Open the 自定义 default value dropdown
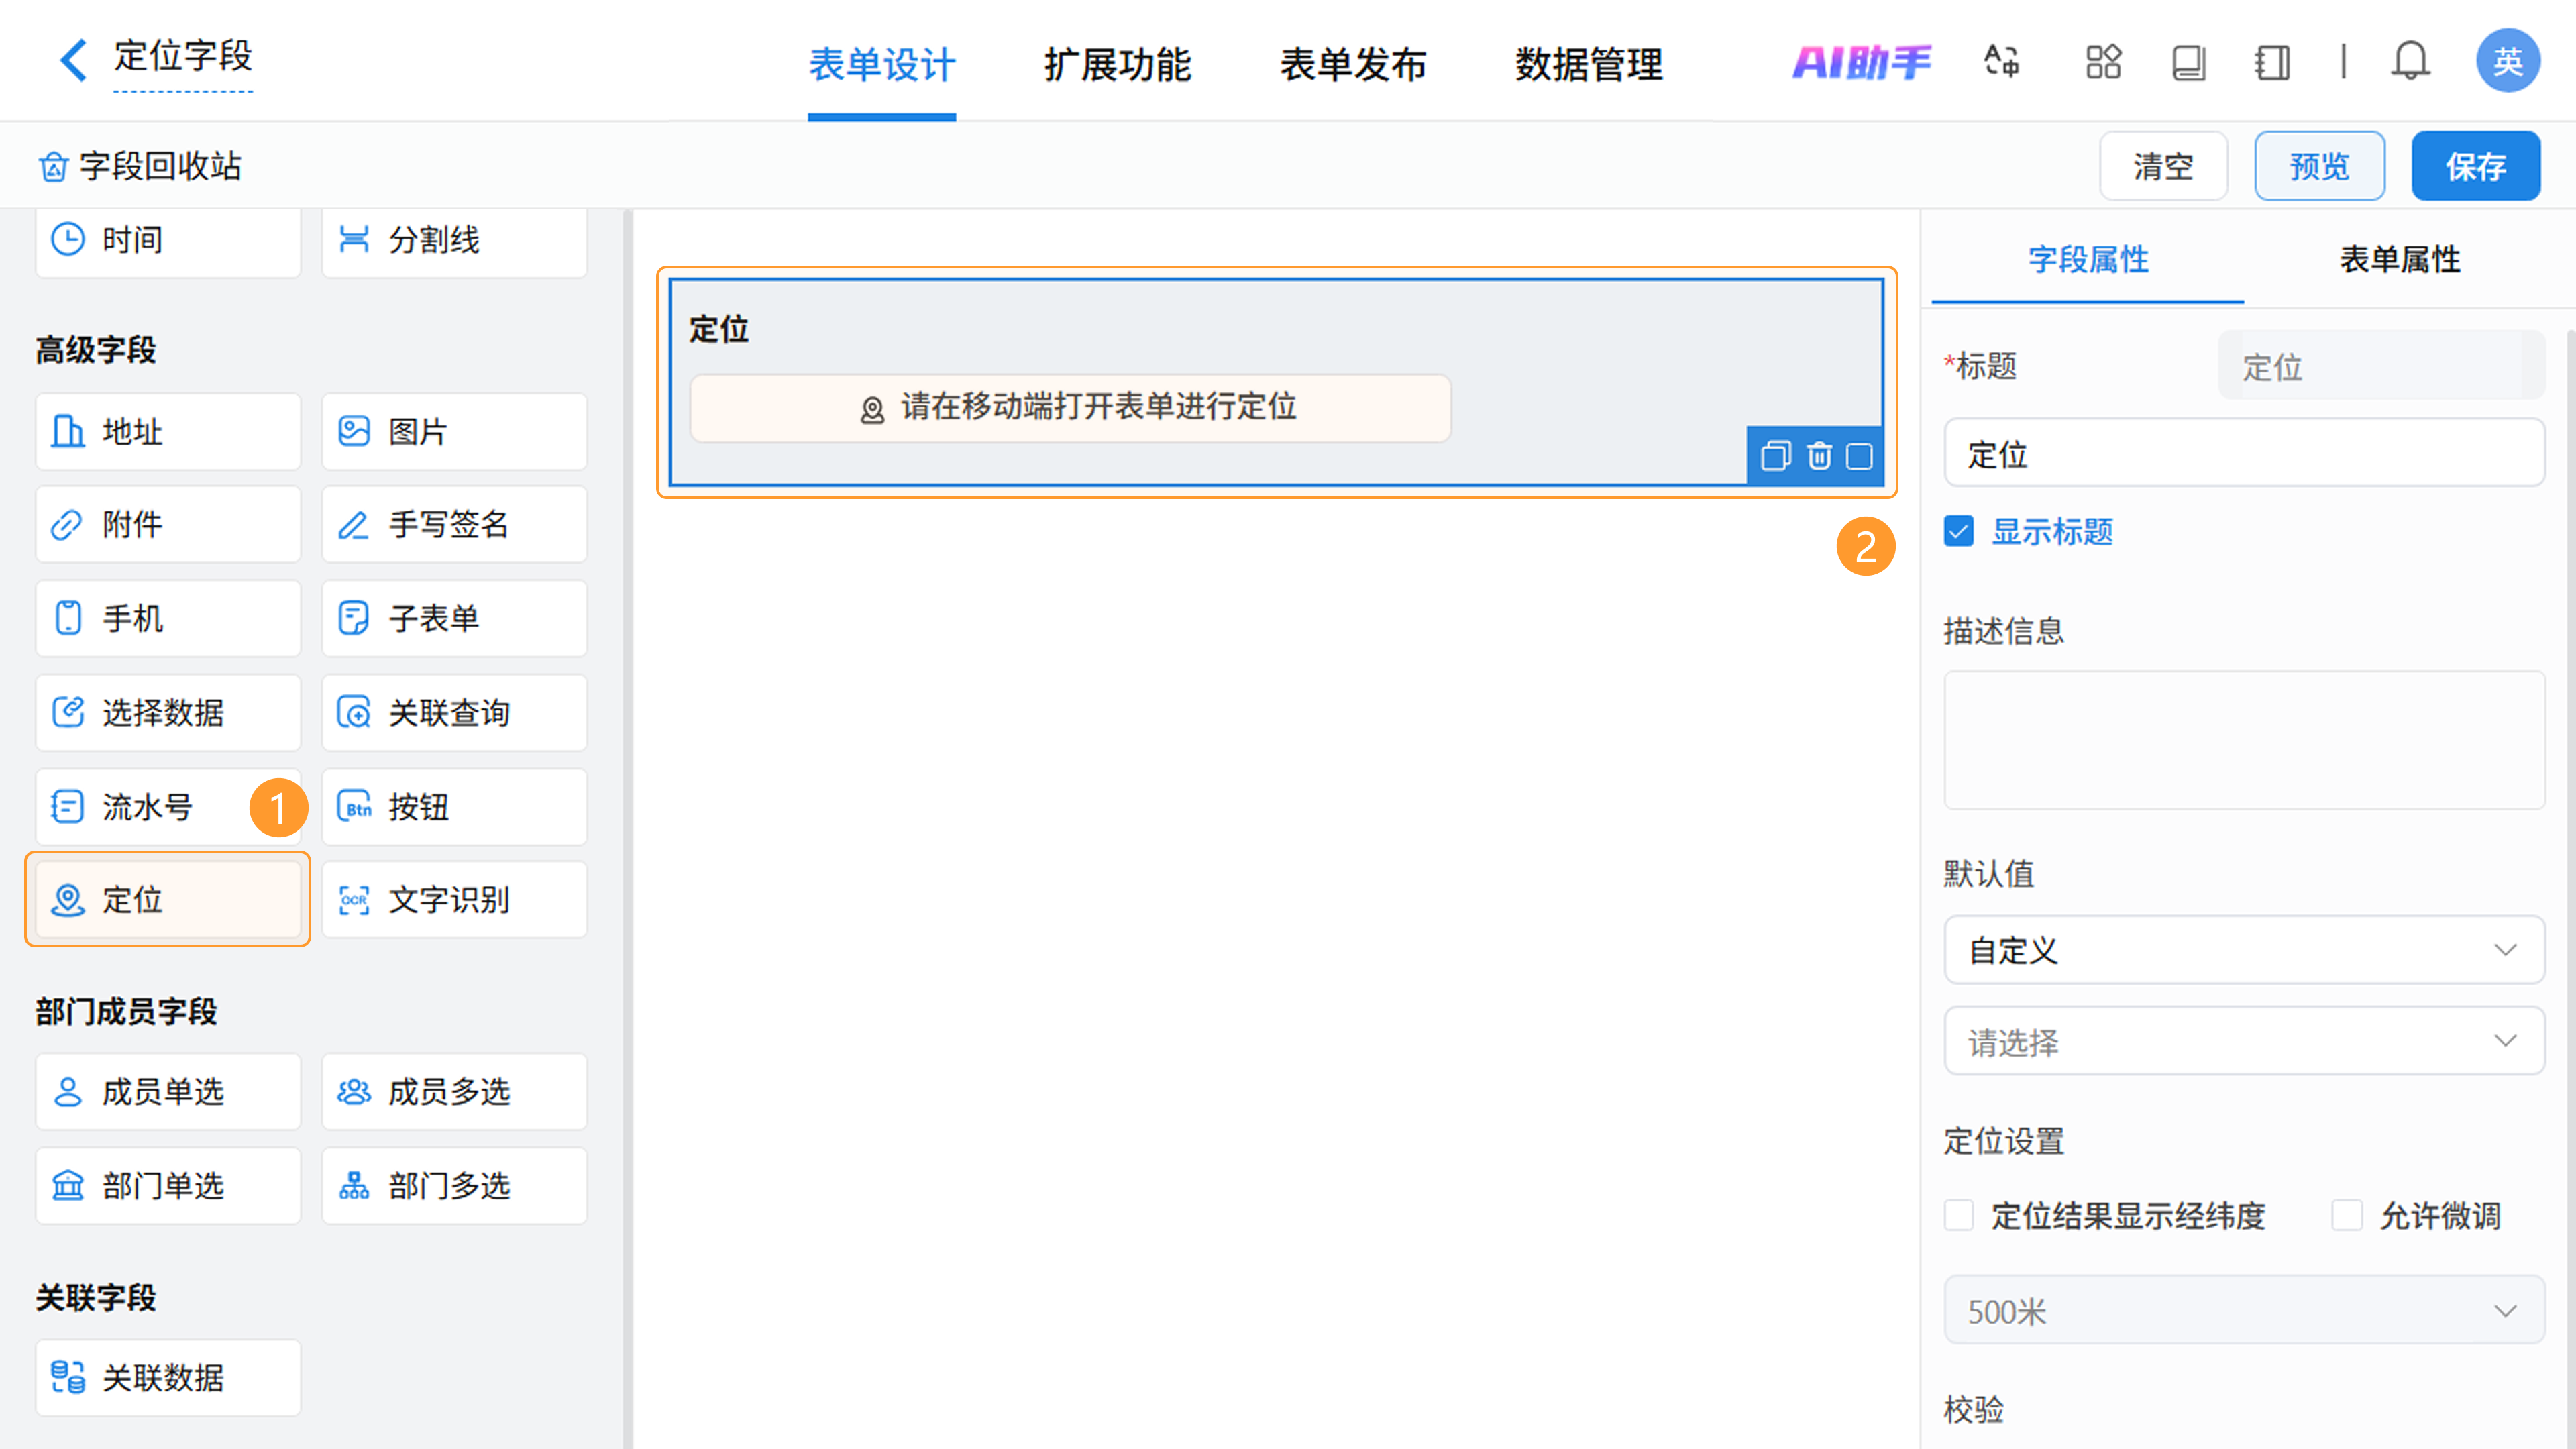Screen dimensions: 2576x1449 2243,949
